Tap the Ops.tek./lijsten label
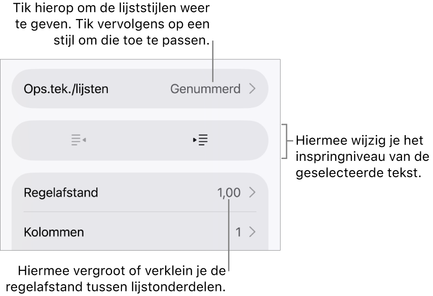433x296 pixels. click(x=66, y=89)
